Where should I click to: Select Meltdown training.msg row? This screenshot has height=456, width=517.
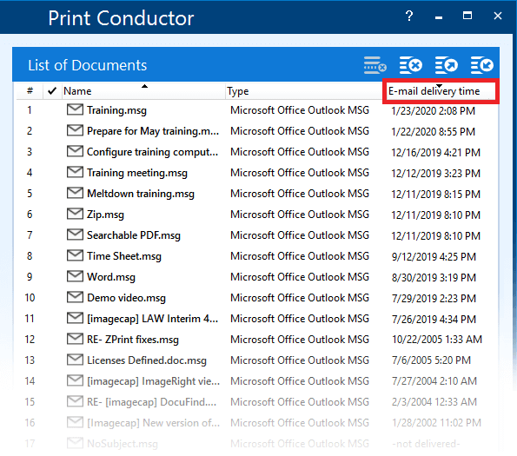click(258, 194)
